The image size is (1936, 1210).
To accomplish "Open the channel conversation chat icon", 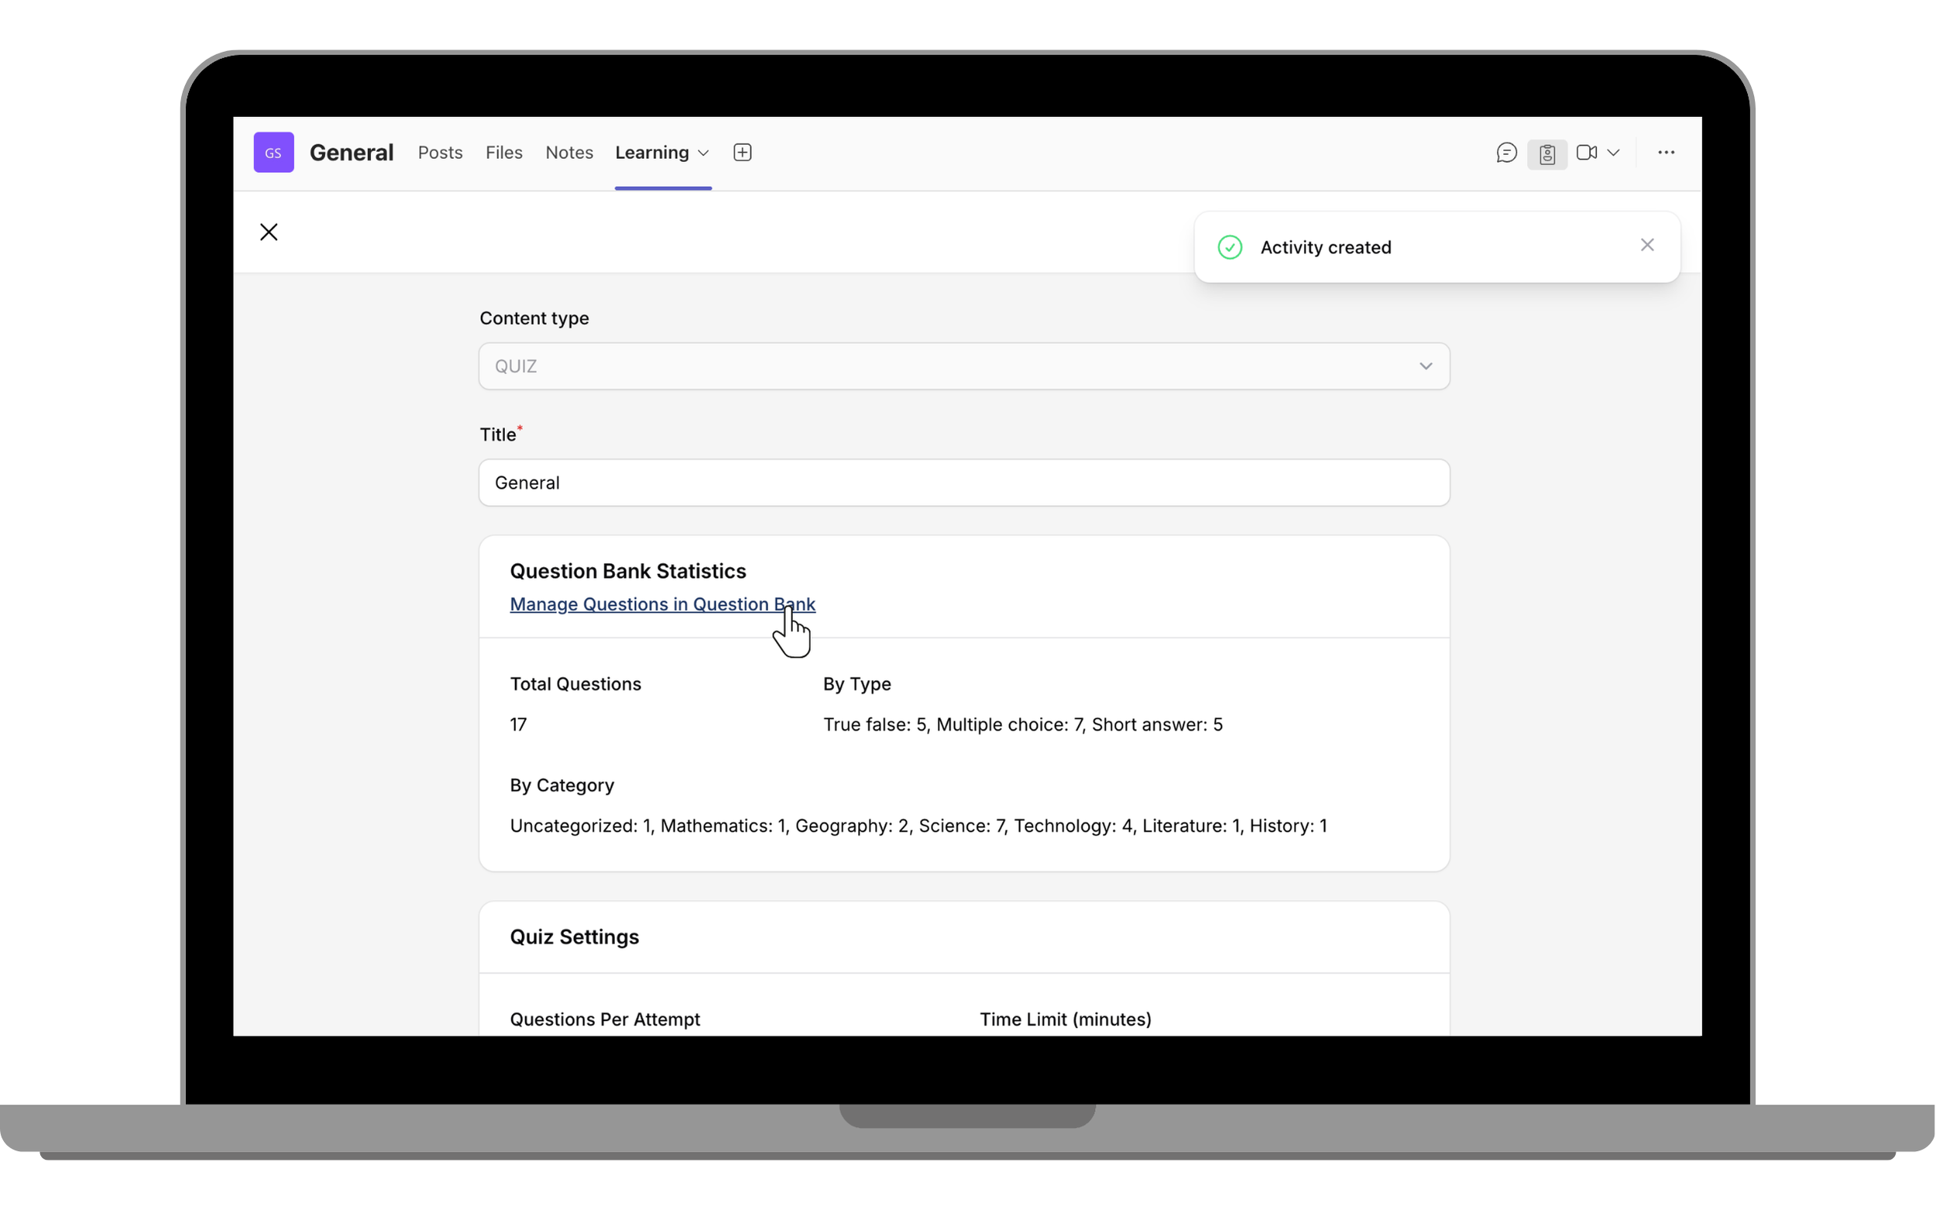I will (1505, 152).
